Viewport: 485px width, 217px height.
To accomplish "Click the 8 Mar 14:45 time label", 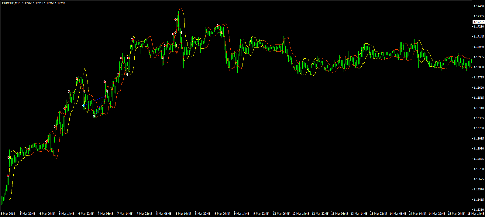I will [x=183, y=214].
